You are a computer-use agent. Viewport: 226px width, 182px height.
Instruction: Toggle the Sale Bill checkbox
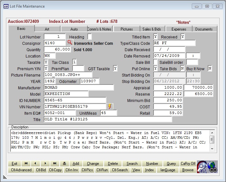click(x=155, y=62)
